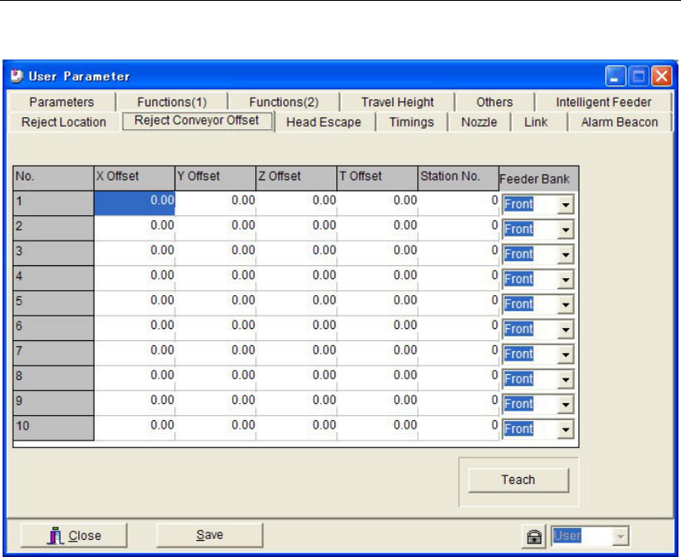This screenshot has width=681, height=557.
Task: Select the Travel Height tab
Action: 397,103
